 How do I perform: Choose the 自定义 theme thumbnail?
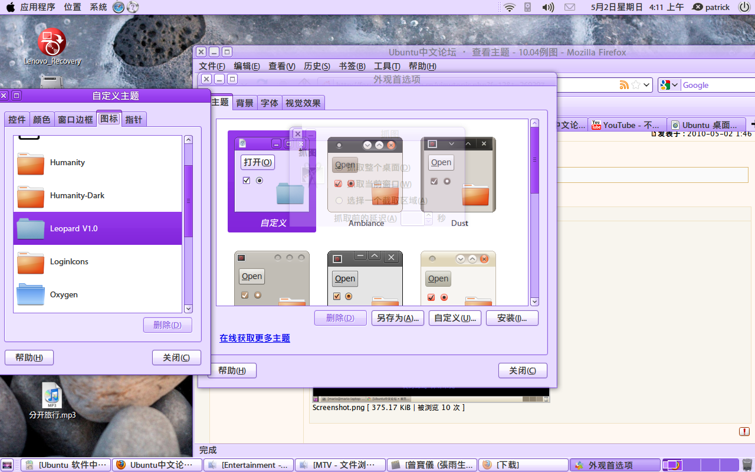pos(272,182)
